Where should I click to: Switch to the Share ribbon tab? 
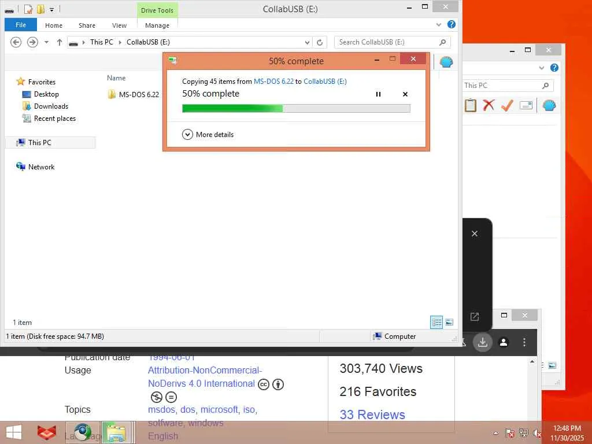point(87,25)
